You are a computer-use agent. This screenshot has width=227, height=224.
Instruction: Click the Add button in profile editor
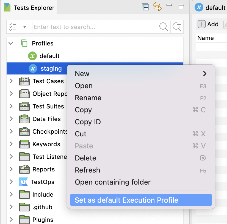[x=208, y=24]
